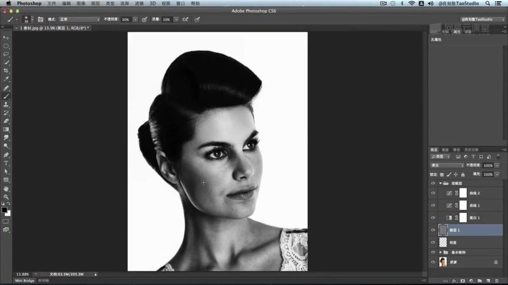Select the Type tool
The width and height of the screenshot is (508, 285).
pos(6,163)
